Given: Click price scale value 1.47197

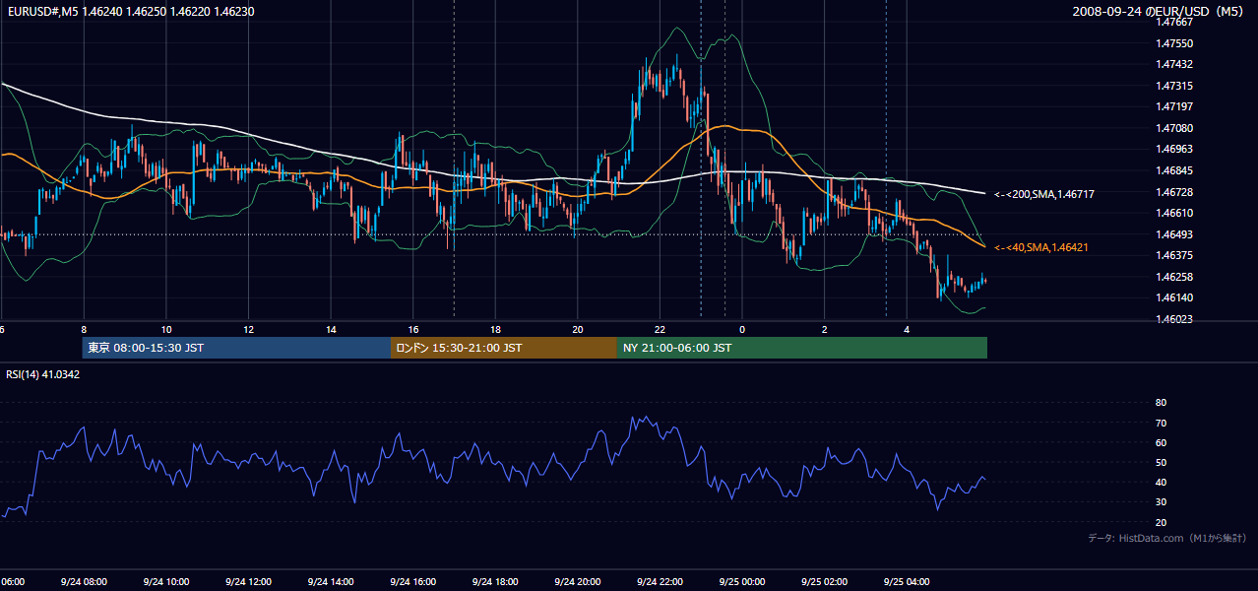Looking at the screenshot, I should point(1173,106).
